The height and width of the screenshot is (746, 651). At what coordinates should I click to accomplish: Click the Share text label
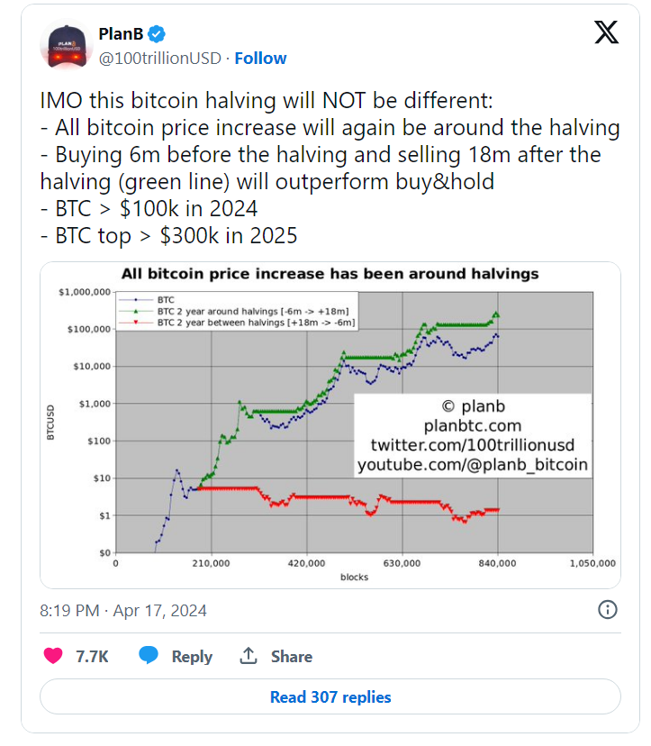click(292, 657)
